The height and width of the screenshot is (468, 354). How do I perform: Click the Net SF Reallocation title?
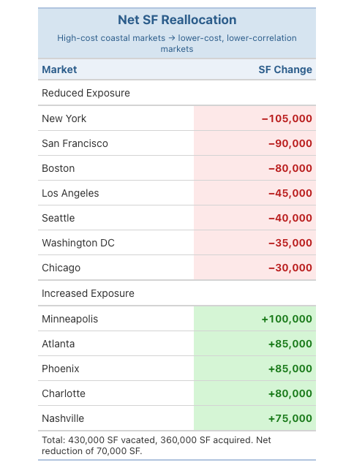[x=177, y=20]
